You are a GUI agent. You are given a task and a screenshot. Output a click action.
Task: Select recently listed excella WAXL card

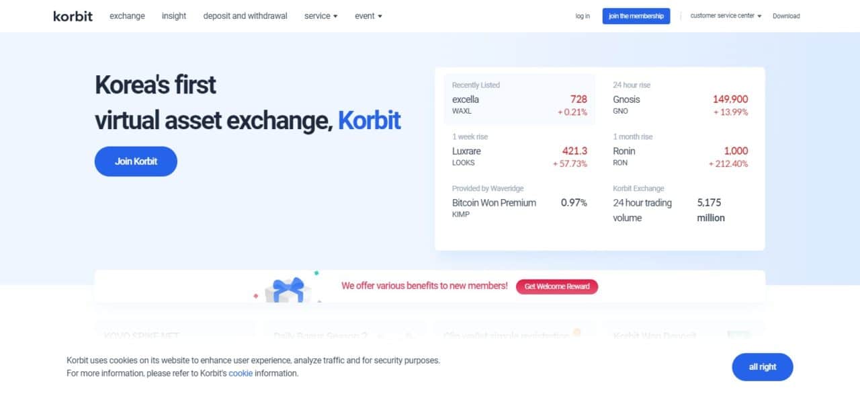click(x=519, y=100)
